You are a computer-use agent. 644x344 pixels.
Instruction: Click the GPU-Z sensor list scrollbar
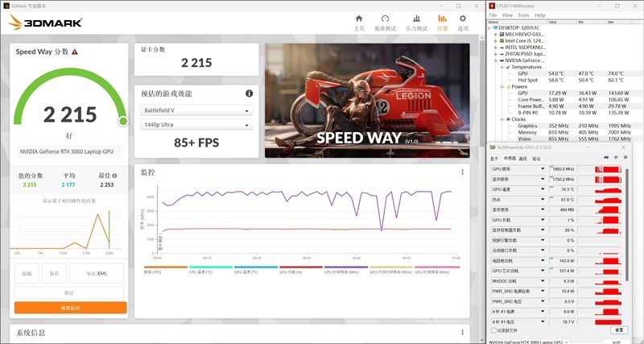click(626, 224)
